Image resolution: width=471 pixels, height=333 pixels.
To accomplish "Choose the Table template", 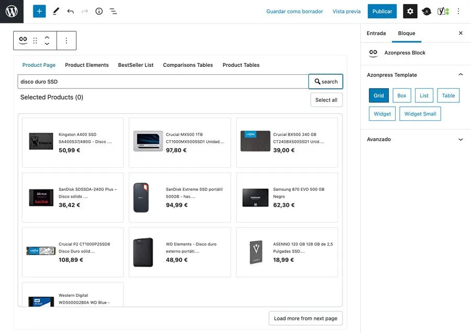I will (x=448, y=95).
